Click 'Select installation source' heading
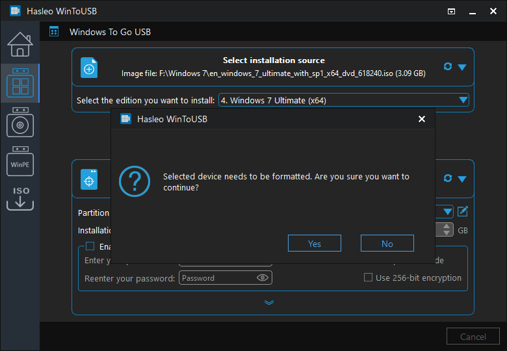 (274, 60)
